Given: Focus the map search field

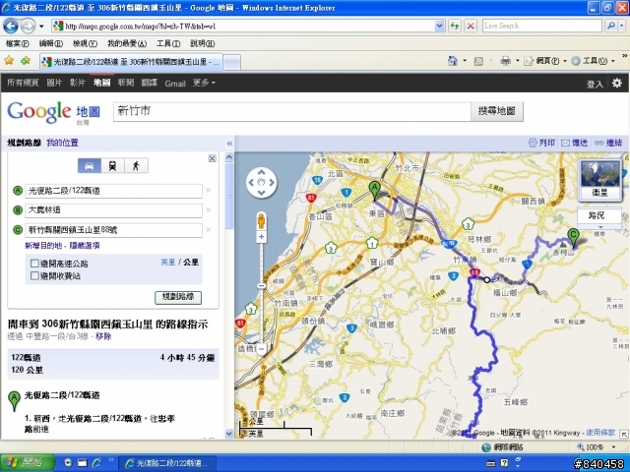Looking at the screenshot, I should click(291, 111).
